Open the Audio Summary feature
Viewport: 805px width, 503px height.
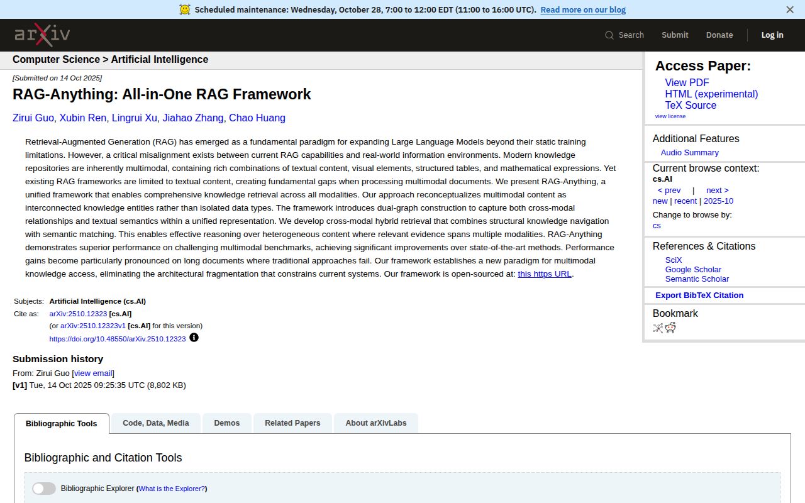(689, 152)
